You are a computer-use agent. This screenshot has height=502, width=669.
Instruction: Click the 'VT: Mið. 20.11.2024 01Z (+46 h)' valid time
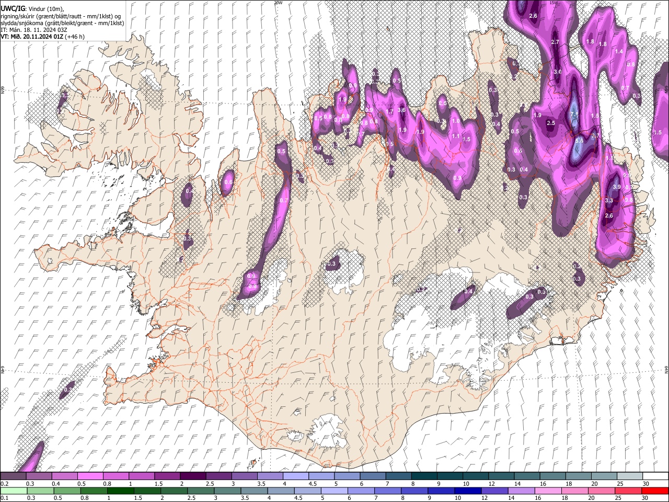coord(42,37)
